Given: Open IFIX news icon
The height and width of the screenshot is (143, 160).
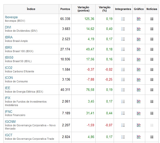Looking at the screenshot, I should [152, 102].
